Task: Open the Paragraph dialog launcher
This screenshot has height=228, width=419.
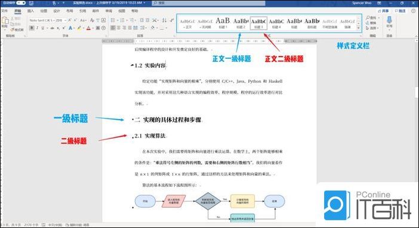Action: click(x=174, y=36)
